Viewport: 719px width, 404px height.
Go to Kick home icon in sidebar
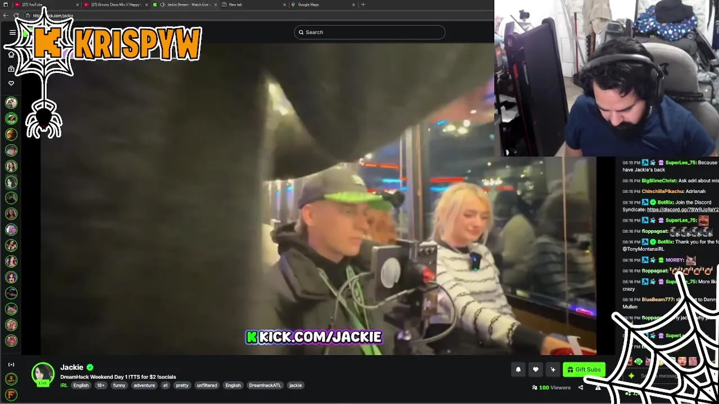point(11,54)
